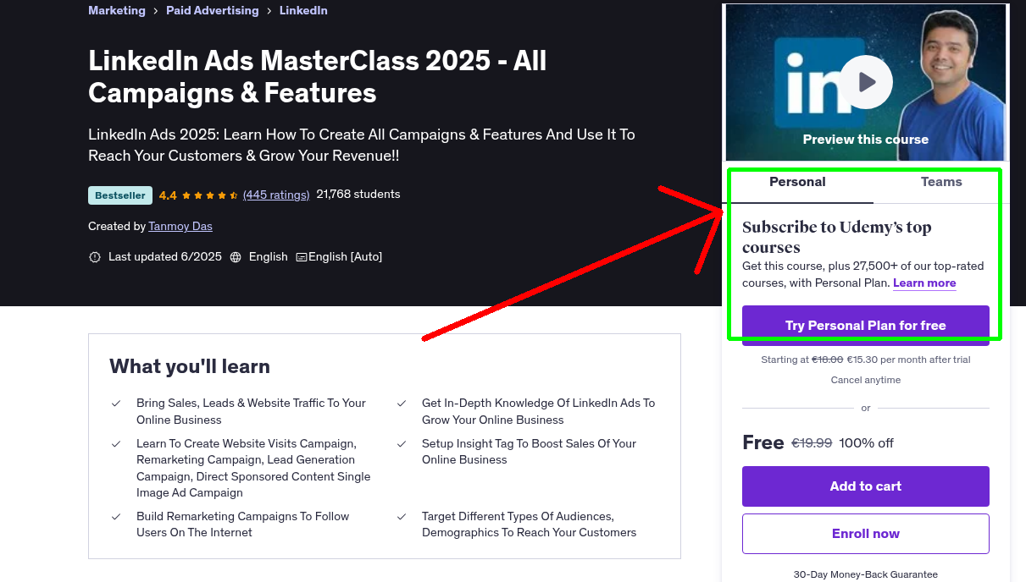The image size is (1026, 582).
Task: Click the Enroll now button
Action: click(x=866, y=534)
